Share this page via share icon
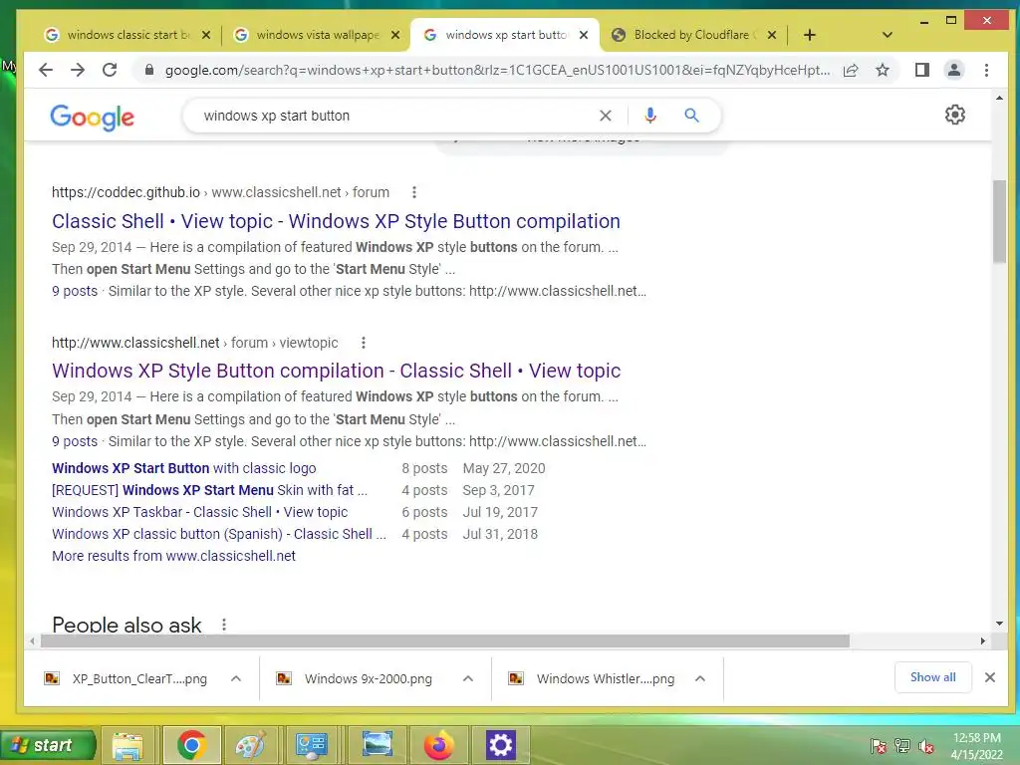1020x765 pixels. [x=851, y=71]
